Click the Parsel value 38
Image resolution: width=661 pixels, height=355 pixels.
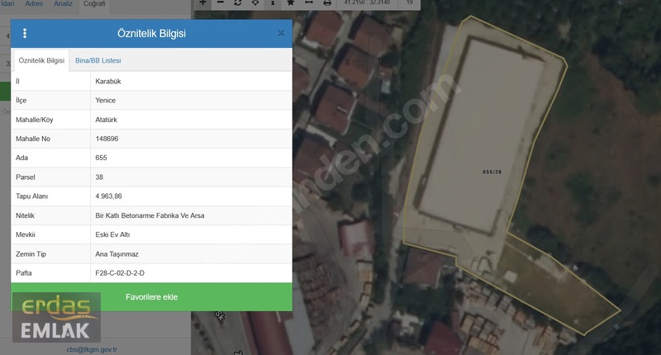pos(99,177)
